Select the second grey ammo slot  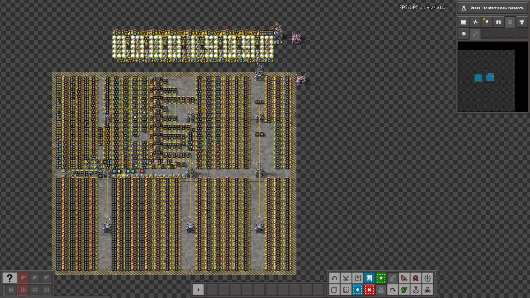tap(35, 290)
